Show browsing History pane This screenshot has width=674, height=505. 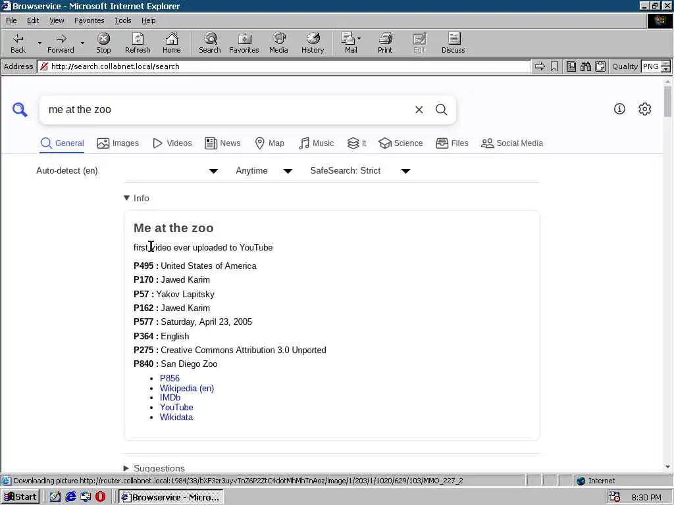313,43
